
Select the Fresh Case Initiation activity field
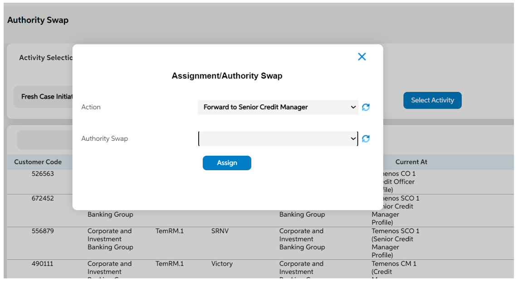[43, 97]
